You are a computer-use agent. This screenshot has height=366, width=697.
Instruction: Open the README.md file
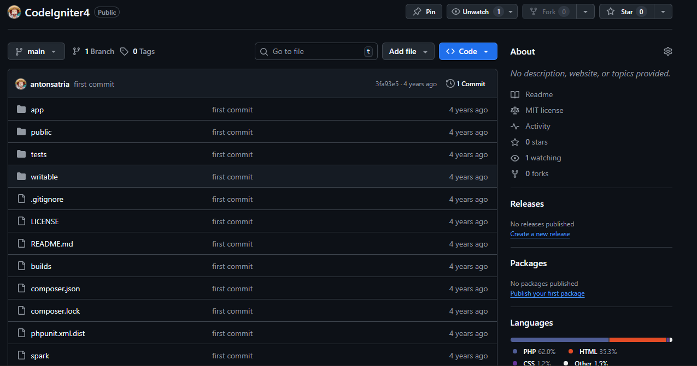[52, 244]
